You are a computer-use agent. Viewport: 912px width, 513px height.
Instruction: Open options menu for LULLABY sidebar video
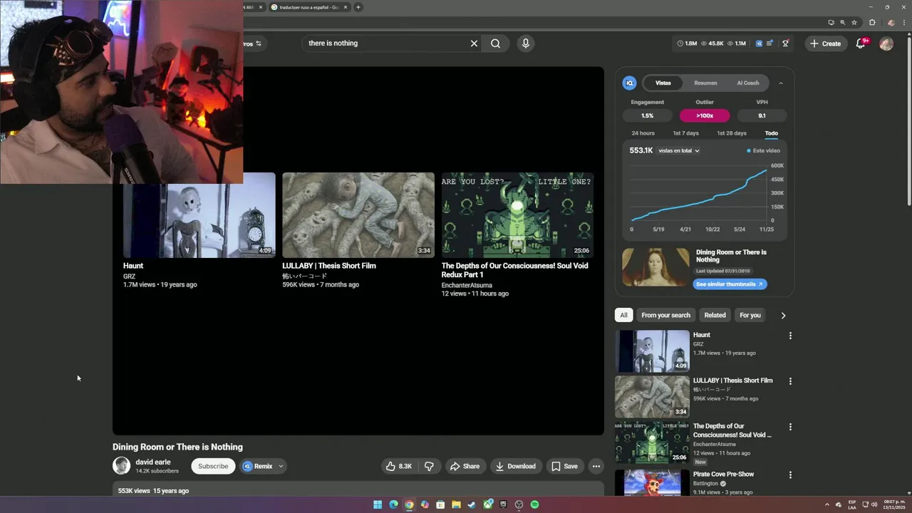click(x=790, y=381)
